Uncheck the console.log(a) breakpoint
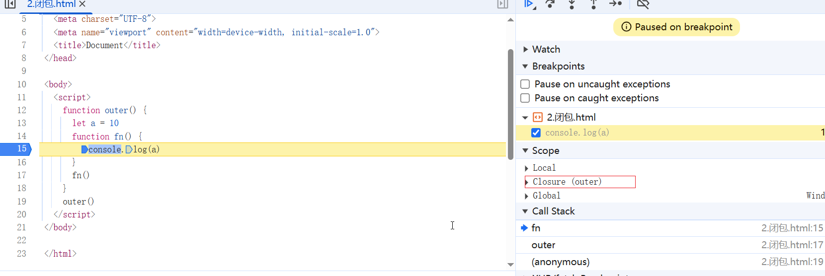 (x=536, y=133)
